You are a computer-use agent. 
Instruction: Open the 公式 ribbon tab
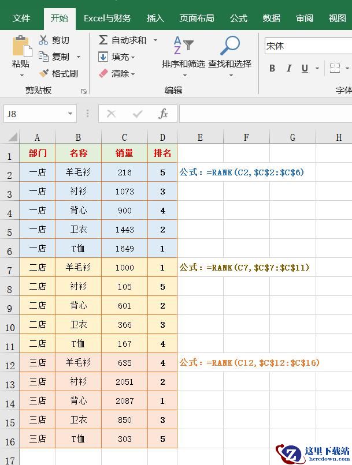point(239,18)
